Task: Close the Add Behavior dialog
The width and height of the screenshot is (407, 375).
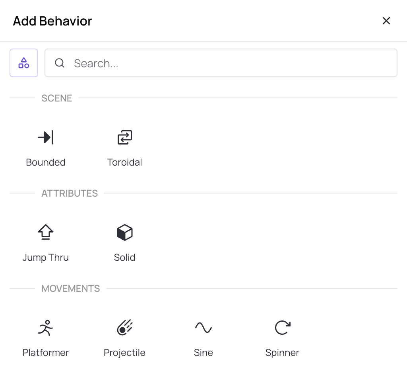Action: 386,21
